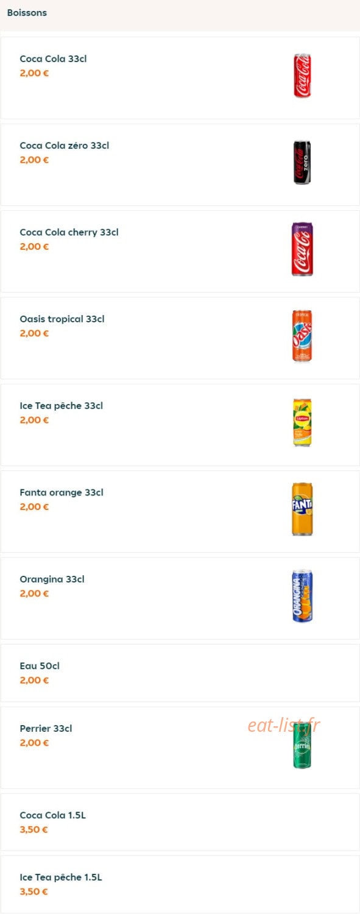This screenshot has width=360, height=914.
Task: Choose the Fanta orange 33cl title
Action: [62, 492]
